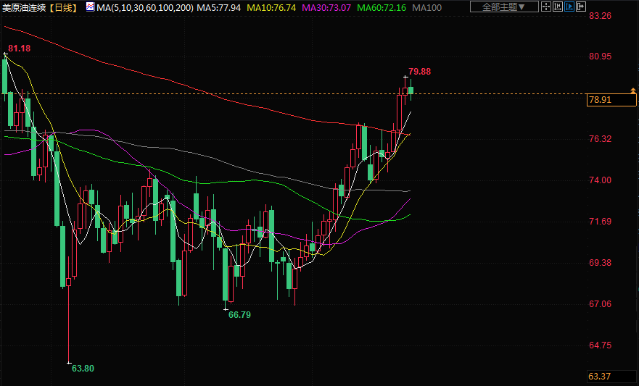Click the 美原油连续 instrument name
639x386 pixels.
coord(24,7)
